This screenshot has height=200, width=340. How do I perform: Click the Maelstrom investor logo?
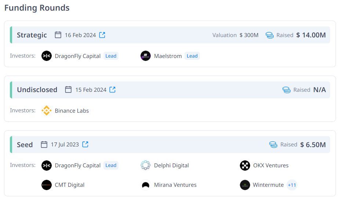pos(146,56)
